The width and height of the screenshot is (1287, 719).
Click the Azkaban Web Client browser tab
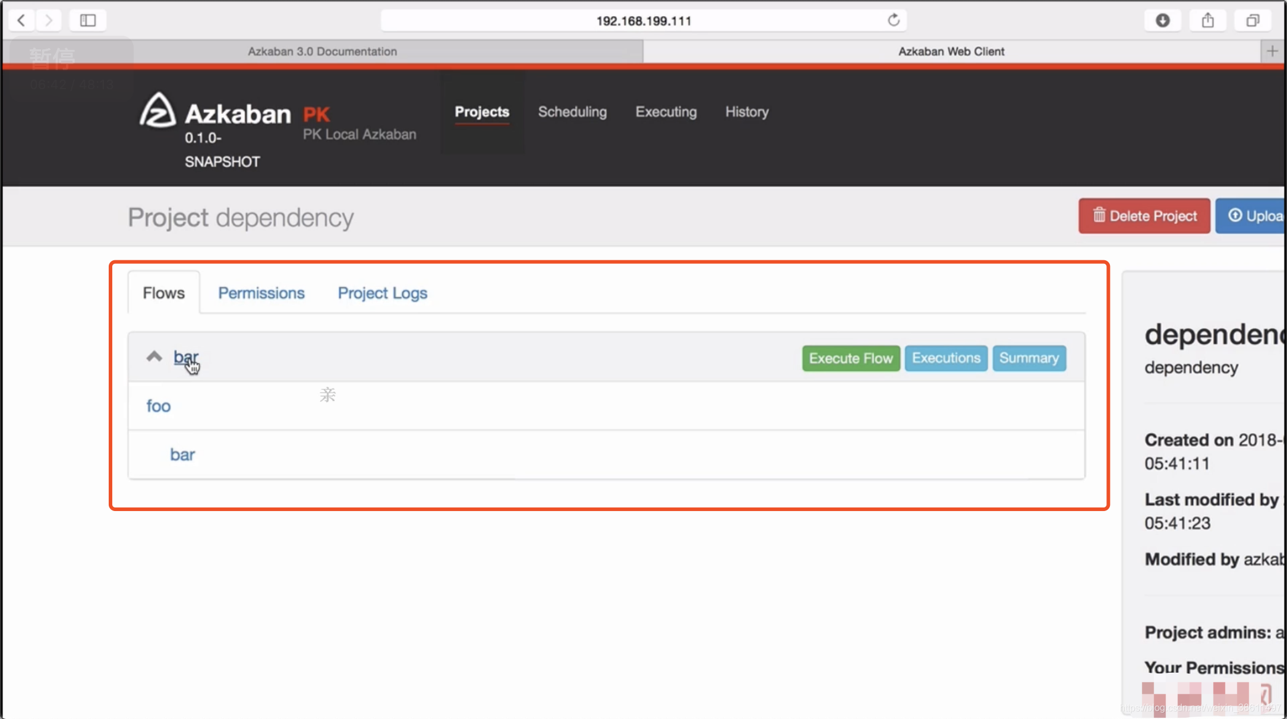(x=951, y=51)
